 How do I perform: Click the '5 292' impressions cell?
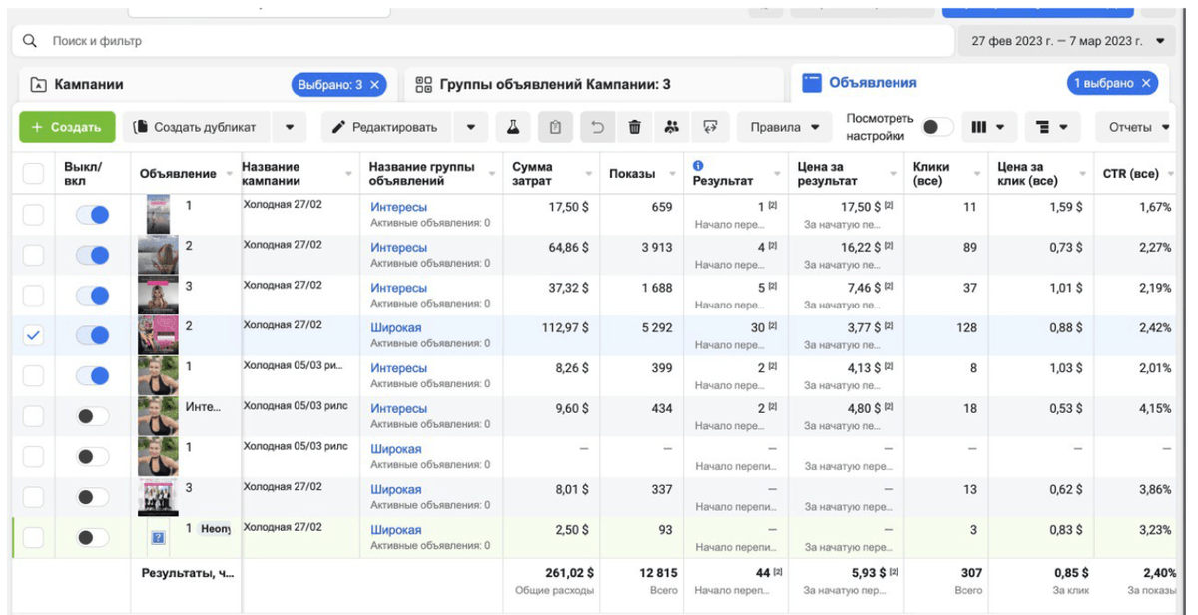click(x=654, y=327)
